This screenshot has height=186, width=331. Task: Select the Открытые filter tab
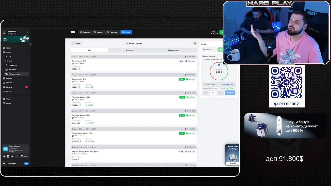[130, 50]
